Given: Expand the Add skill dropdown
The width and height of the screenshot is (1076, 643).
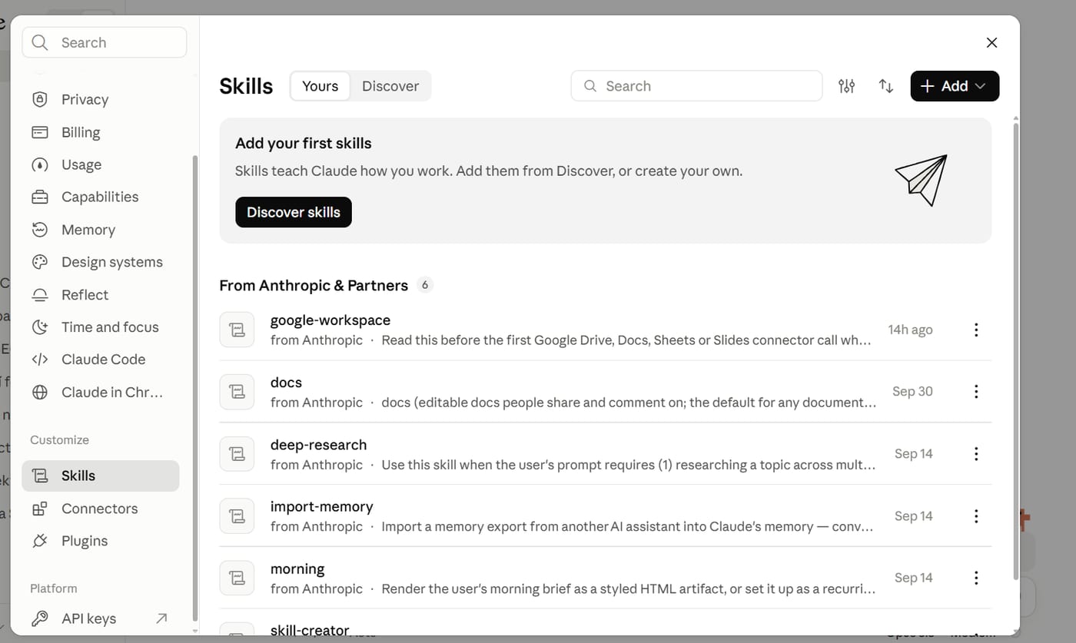Looking at the screenshot, I should click(955, 86).
